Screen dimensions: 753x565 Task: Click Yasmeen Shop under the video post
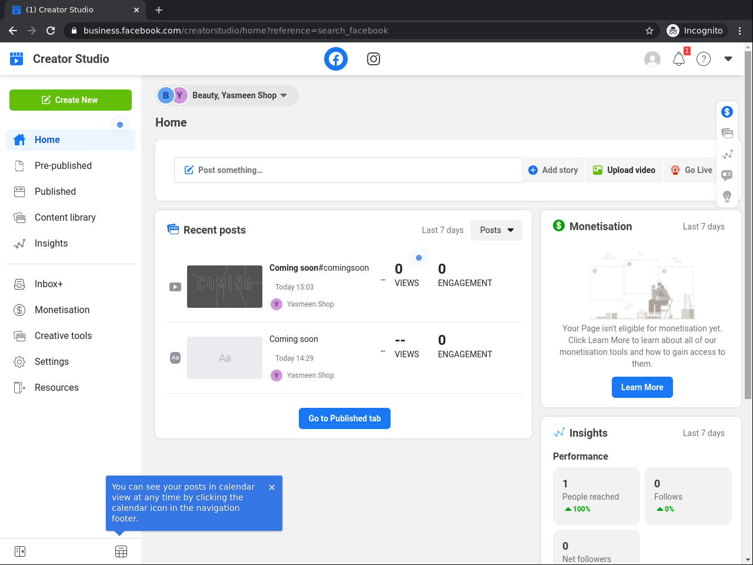pos(310,304)
